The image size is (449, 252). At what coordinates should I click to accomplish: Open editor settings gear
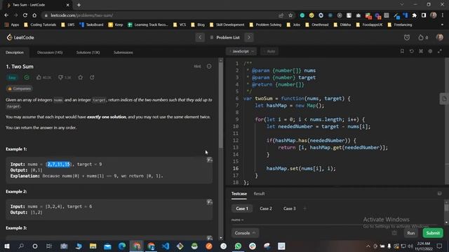point(430,51)
